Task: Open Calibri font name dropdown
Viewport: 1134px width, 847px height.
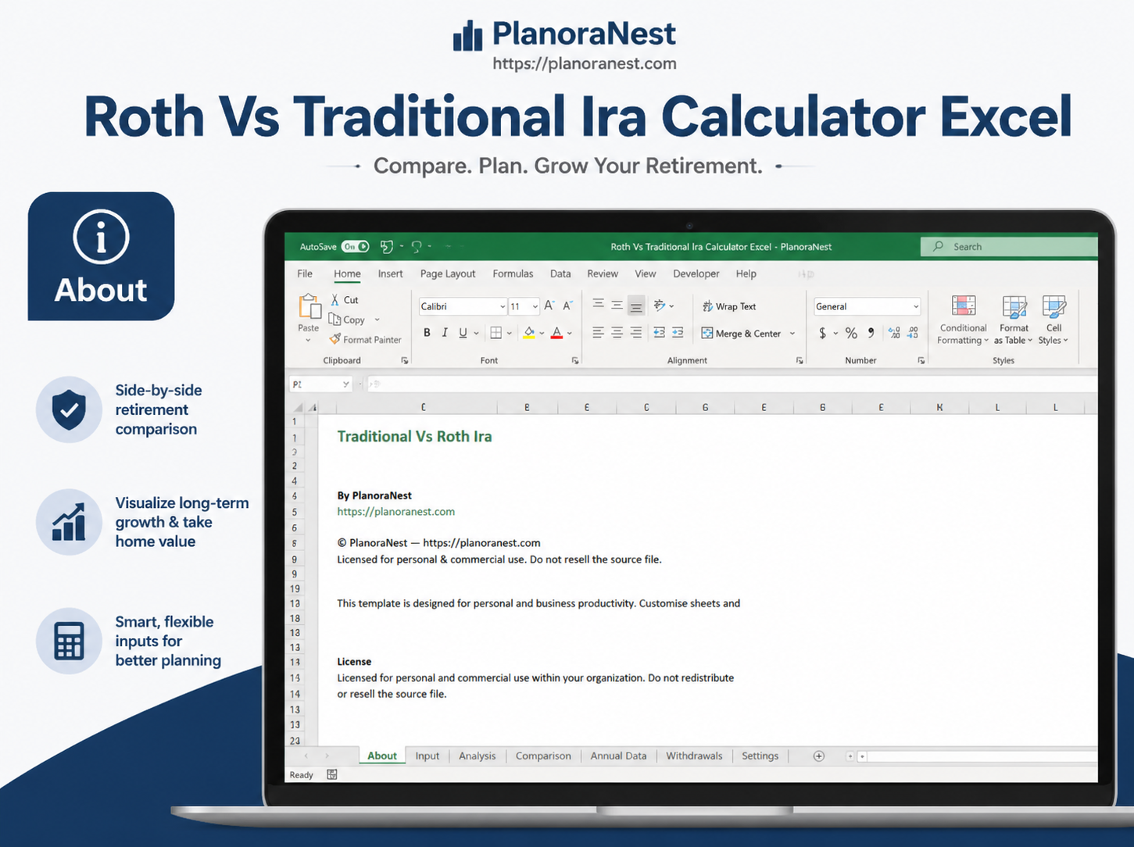Action: (503, 307)
